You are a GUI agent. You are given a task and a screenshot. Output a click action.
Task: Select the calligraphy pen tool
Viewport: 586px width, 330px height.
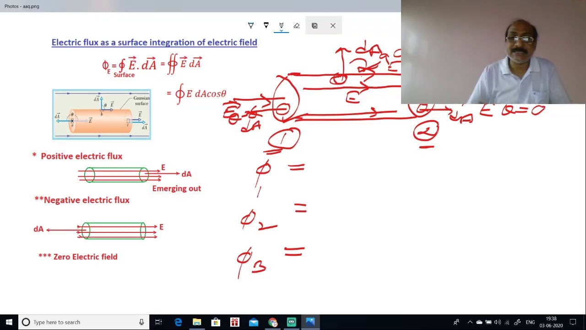281,25
